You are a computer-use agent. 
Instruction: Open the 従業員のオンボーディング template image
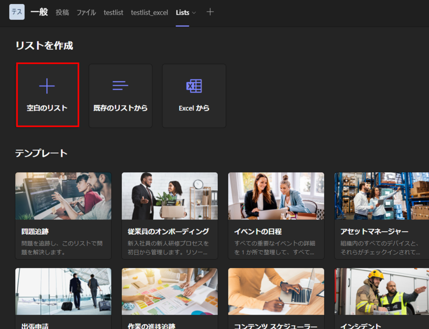pos(170,196)
